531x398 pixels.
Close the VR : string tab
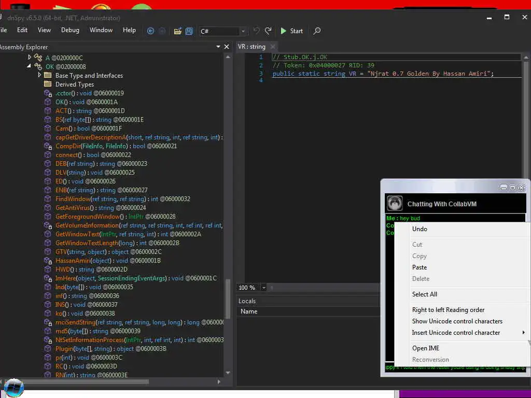click(x=273, y=47)
